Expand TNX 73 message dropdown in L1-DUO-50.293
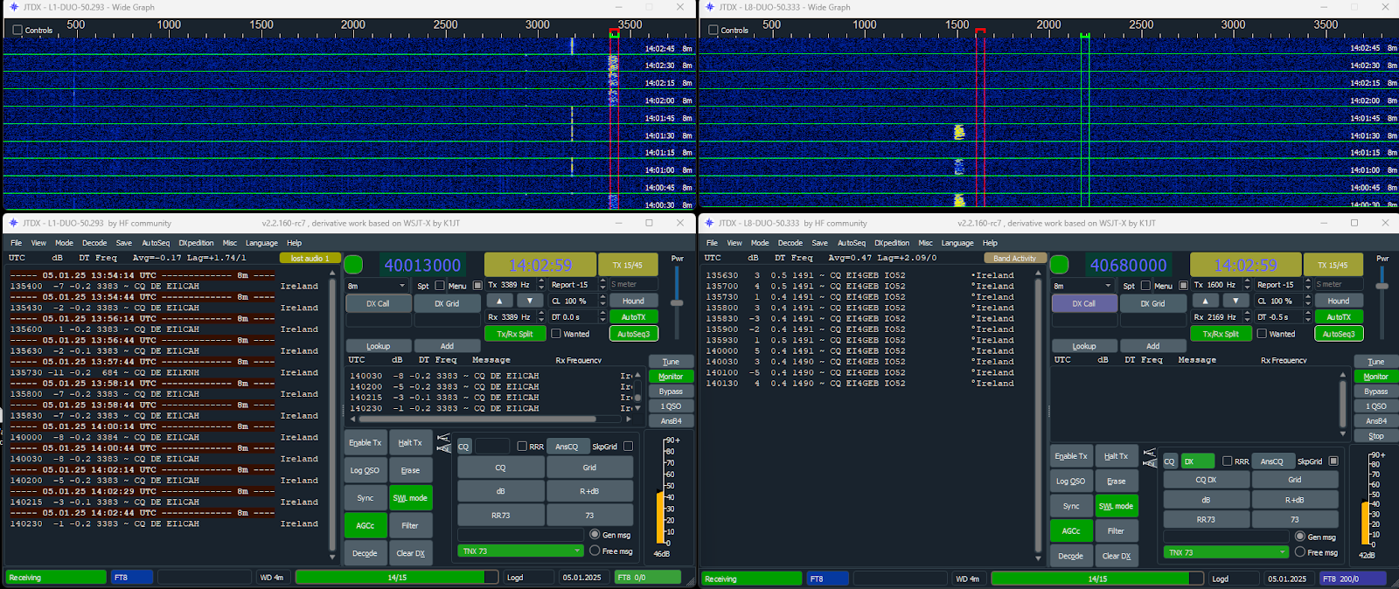This screenshot has height=589, width=1399. [x=520, y=551]
